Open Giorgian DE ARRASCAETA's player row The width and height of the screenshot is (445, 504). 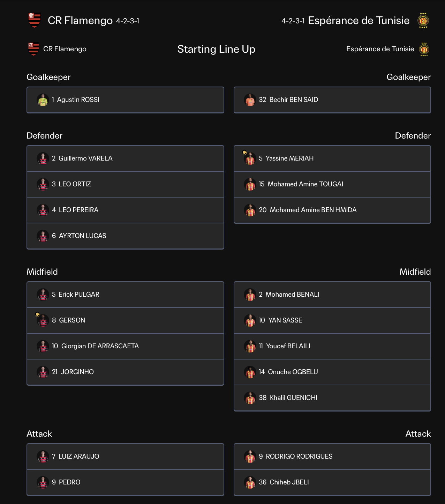[x=125, y=346]
